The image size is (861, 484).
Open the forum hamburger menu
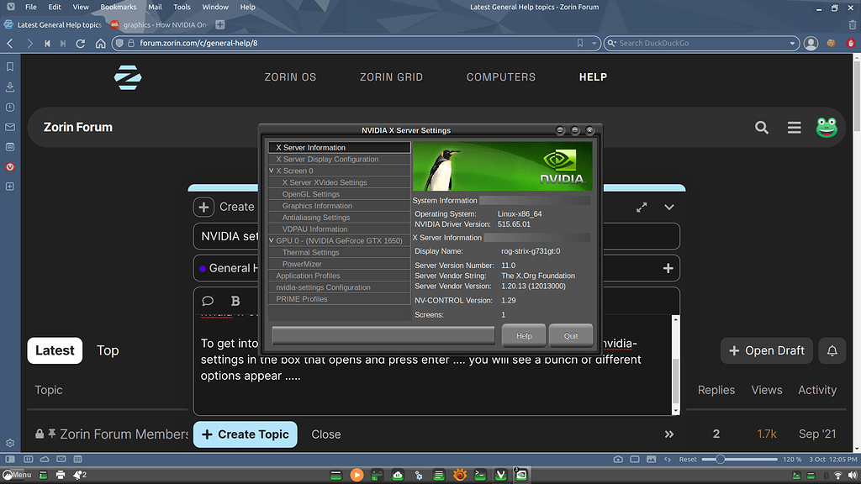coord(794,128)
